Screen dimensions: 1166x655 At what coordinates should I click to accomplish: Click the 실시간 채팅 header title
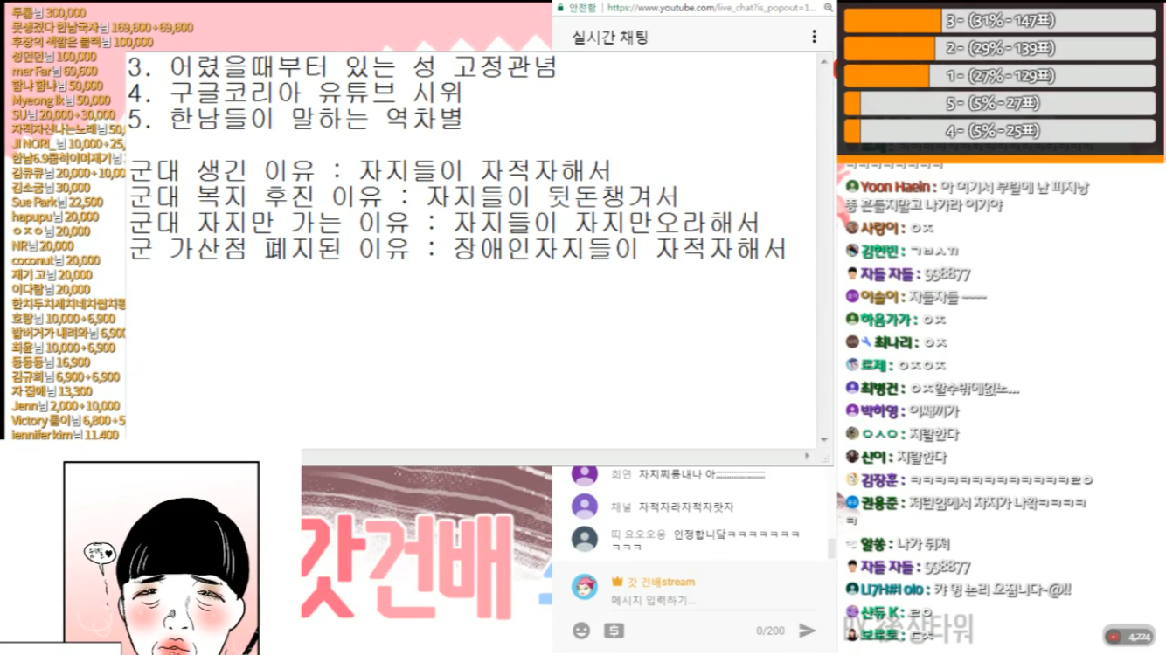(610, 38)
